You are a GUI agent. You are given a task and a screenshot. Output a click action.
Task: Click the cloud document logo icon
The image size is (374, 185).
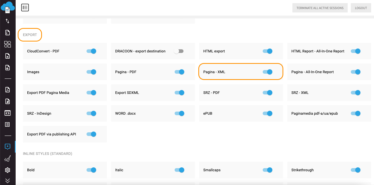[8, 7]
